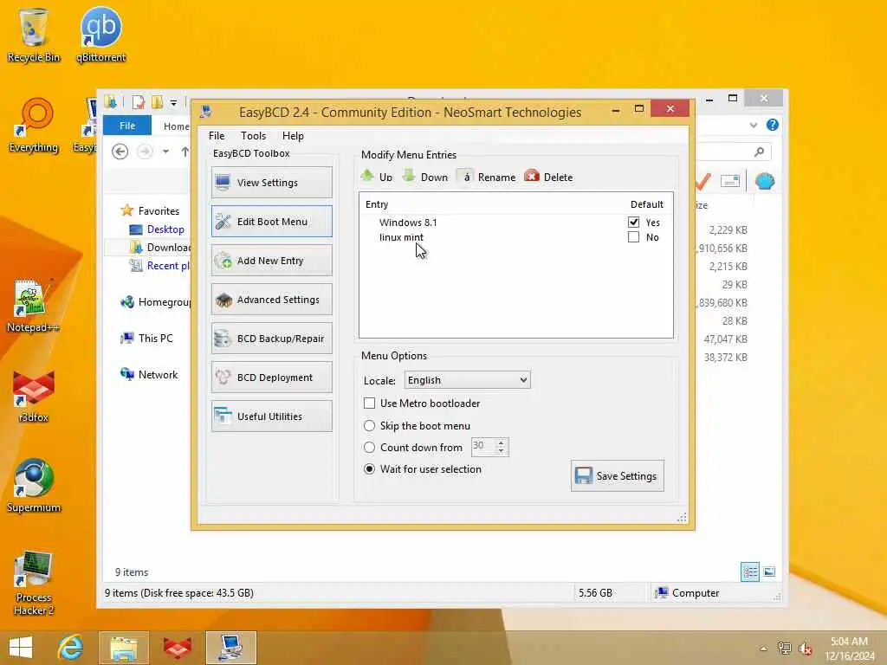Delete the selected boot entry
Image resolution: width=887 pixels, height=665 pixels.
(548, 177)
